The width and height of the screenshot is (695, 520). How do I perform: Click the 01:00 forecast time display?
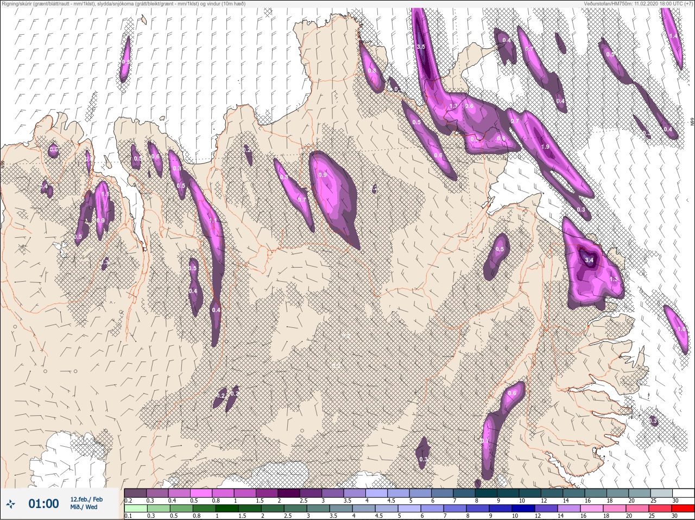(x=43, y=504)
